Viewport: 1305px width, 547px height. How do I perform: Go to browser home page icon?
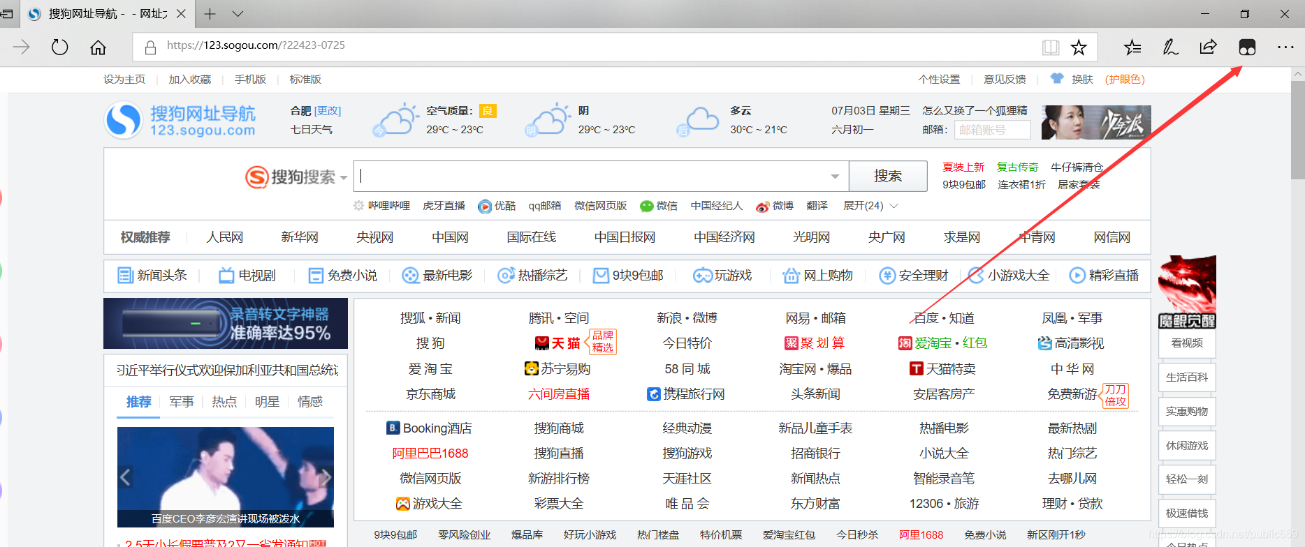pos(99,47)
